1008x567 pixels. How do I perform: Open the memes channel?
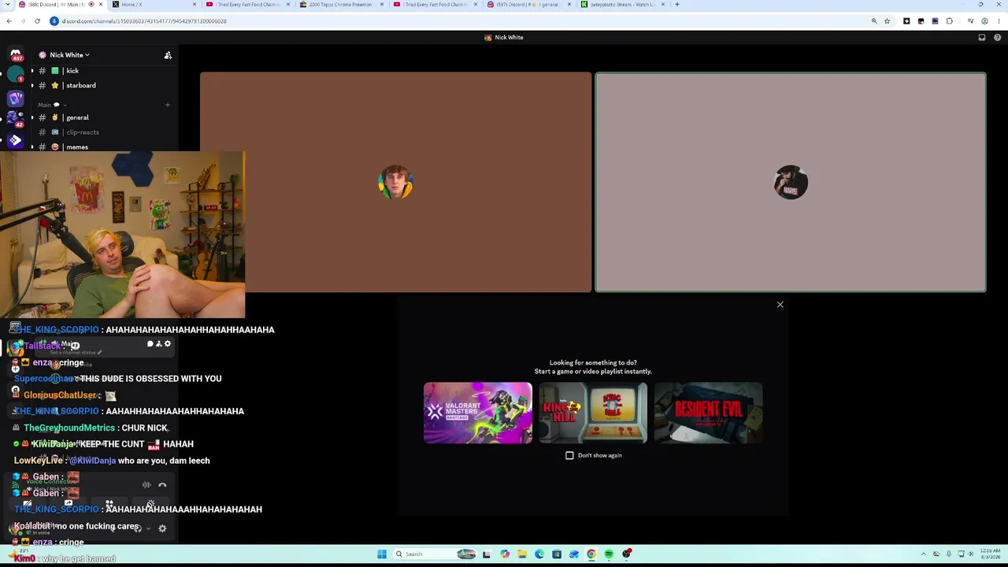[x=102, y=147]
